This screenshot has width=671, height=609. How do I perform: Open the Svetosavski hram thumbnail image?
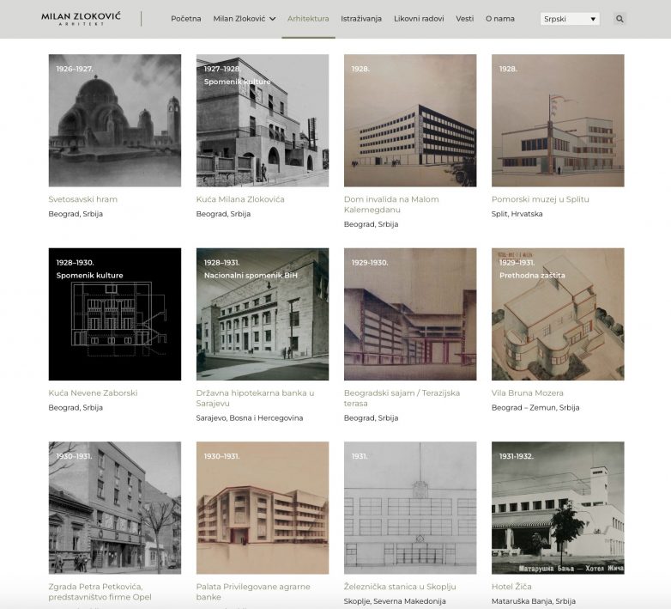tap(115, 121)
